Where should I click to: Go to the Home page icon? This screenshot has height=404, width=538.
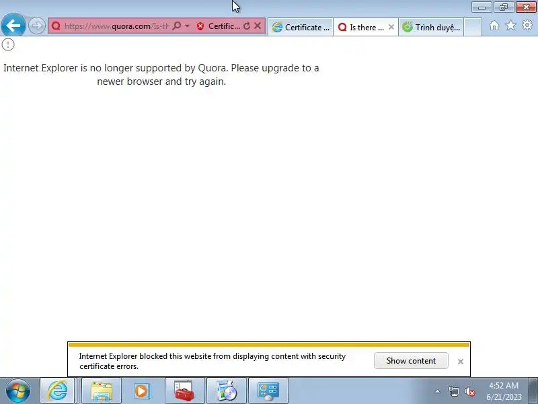(494, 26)
